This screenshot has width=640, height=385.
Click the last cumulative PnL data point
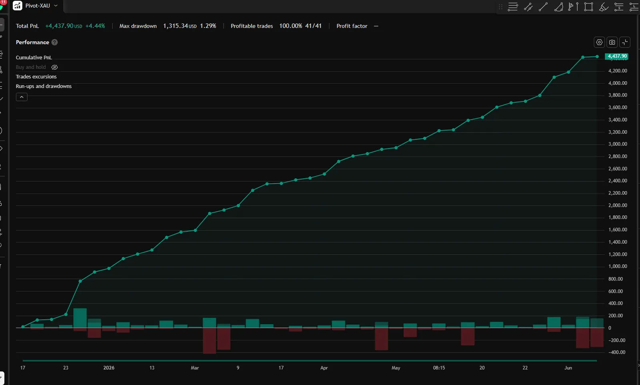tap(597, 56)
